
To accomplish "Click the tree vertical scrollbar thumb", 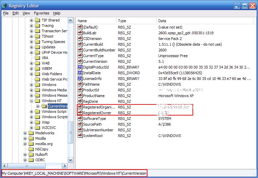I will pyautogui.click(x=71, y=132).
